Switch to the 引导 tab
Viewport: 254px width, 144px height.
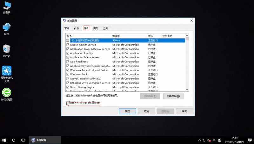click(76, 28)
